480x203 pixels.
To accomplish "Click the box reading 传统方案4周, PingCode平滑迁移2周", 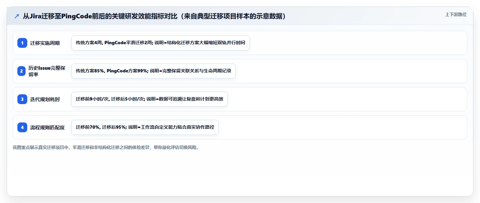I will point(161,43).
